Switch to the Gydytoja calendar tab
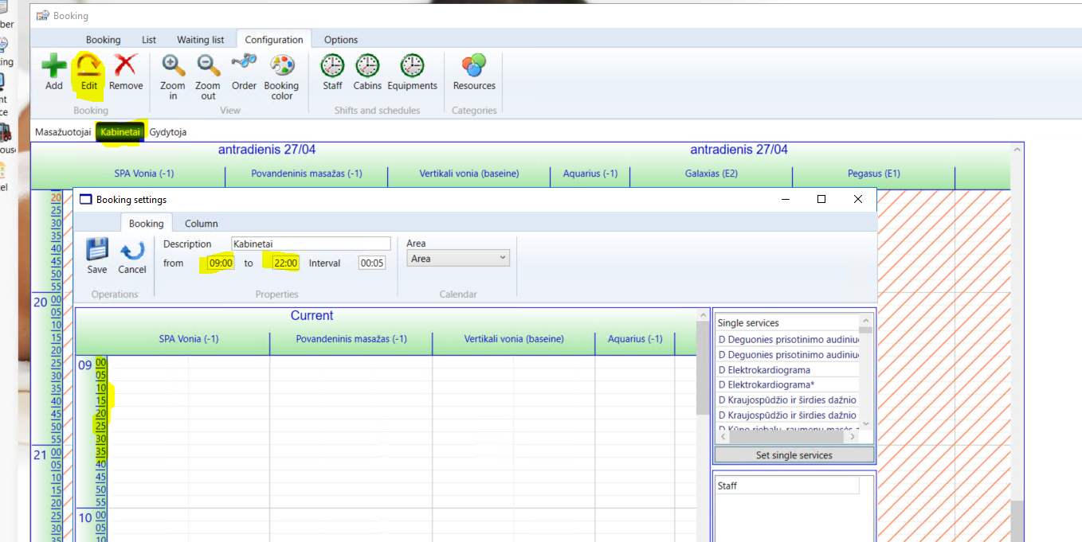 click(x=168, y=132)
